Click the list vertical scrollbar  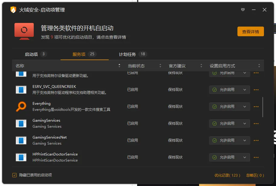click(x=263, y=107)
